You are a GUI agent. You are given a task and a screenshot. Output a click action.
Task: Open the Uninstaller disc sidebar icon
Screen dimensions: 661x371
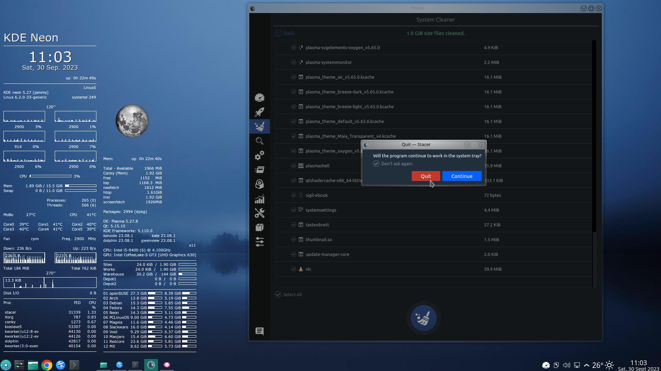pyautogui.click(x=260, y=184)
